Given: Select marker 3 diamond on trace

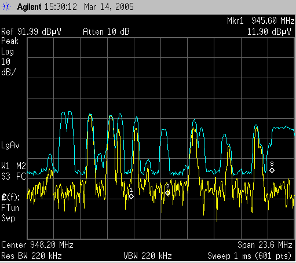Looking at the screenshot, I should pos(272,170).
